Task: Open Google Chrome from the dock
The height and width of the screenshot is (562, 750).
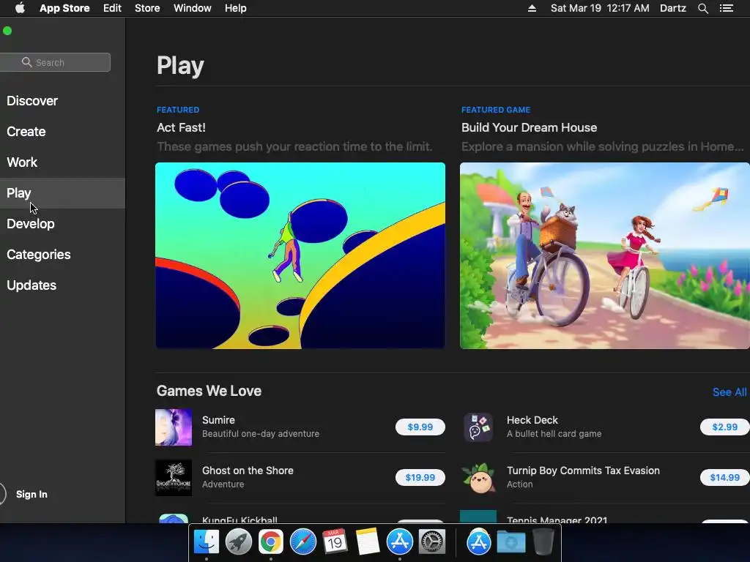Action: [x=271, y=542]
